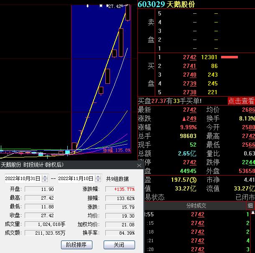Increase the start date with its up arrow
The width and height of the screenshot is (255, 253).
45,177
